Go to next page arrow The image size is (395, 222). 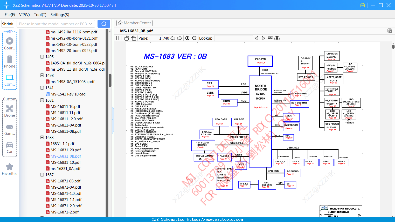(x=179, y=38)
